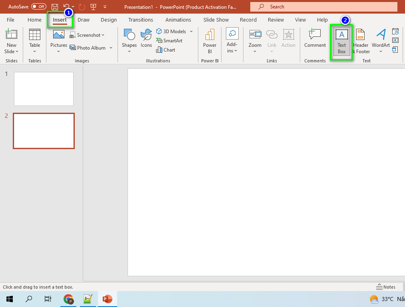Click the Zoom links icon
This screenshot has width=405, height=307.
click(255, 34)
